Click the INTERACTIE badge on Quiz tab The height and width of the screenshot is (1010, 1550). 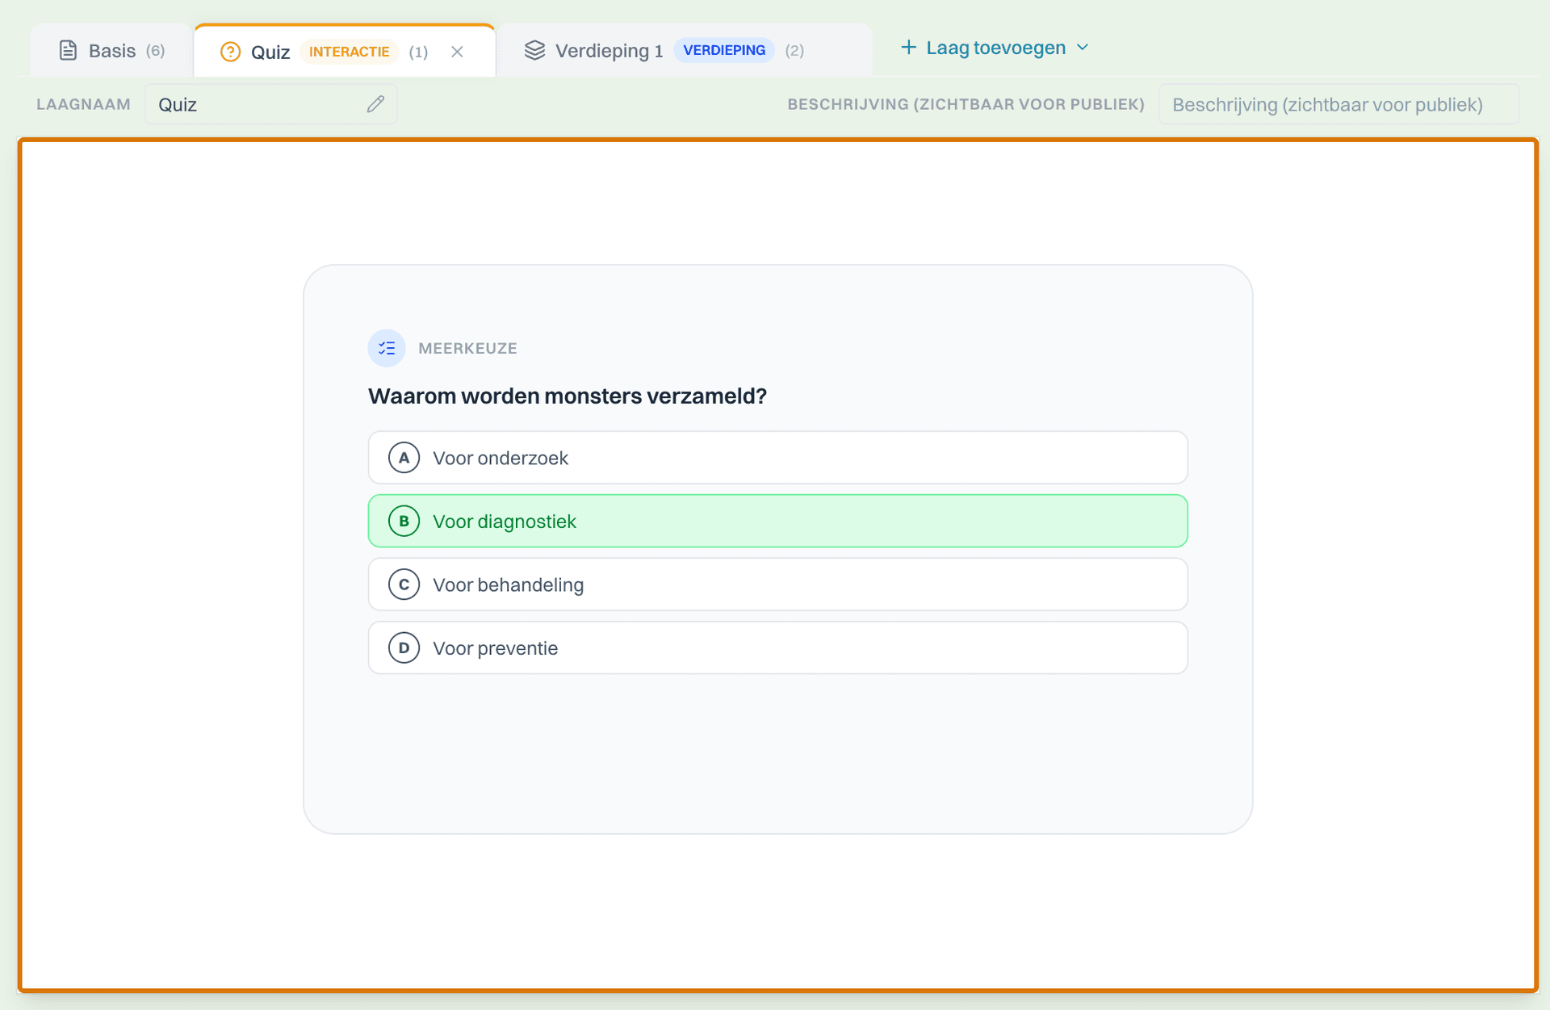pos(349,52)
